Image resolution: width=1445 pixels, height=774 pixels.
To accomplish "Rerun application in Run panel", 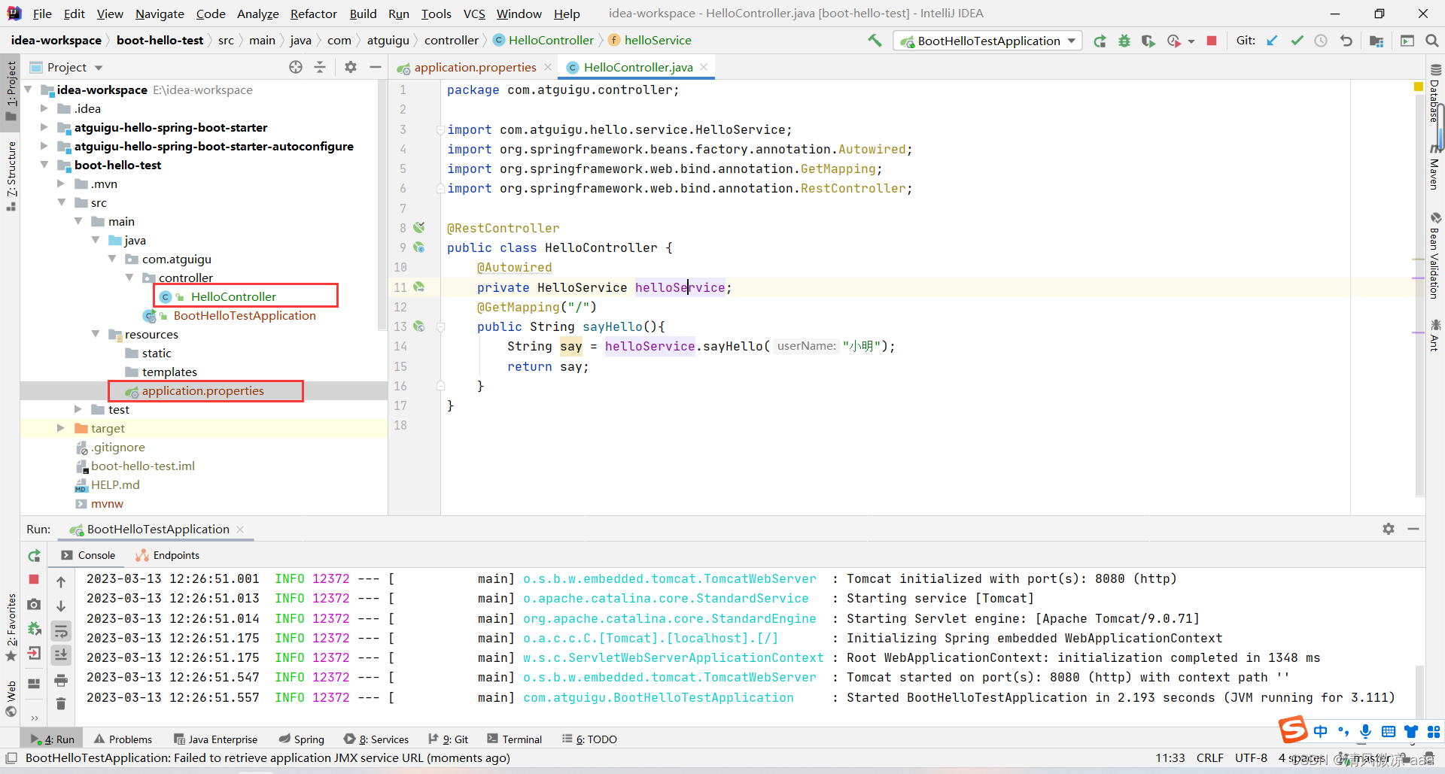I will [34, 556].
